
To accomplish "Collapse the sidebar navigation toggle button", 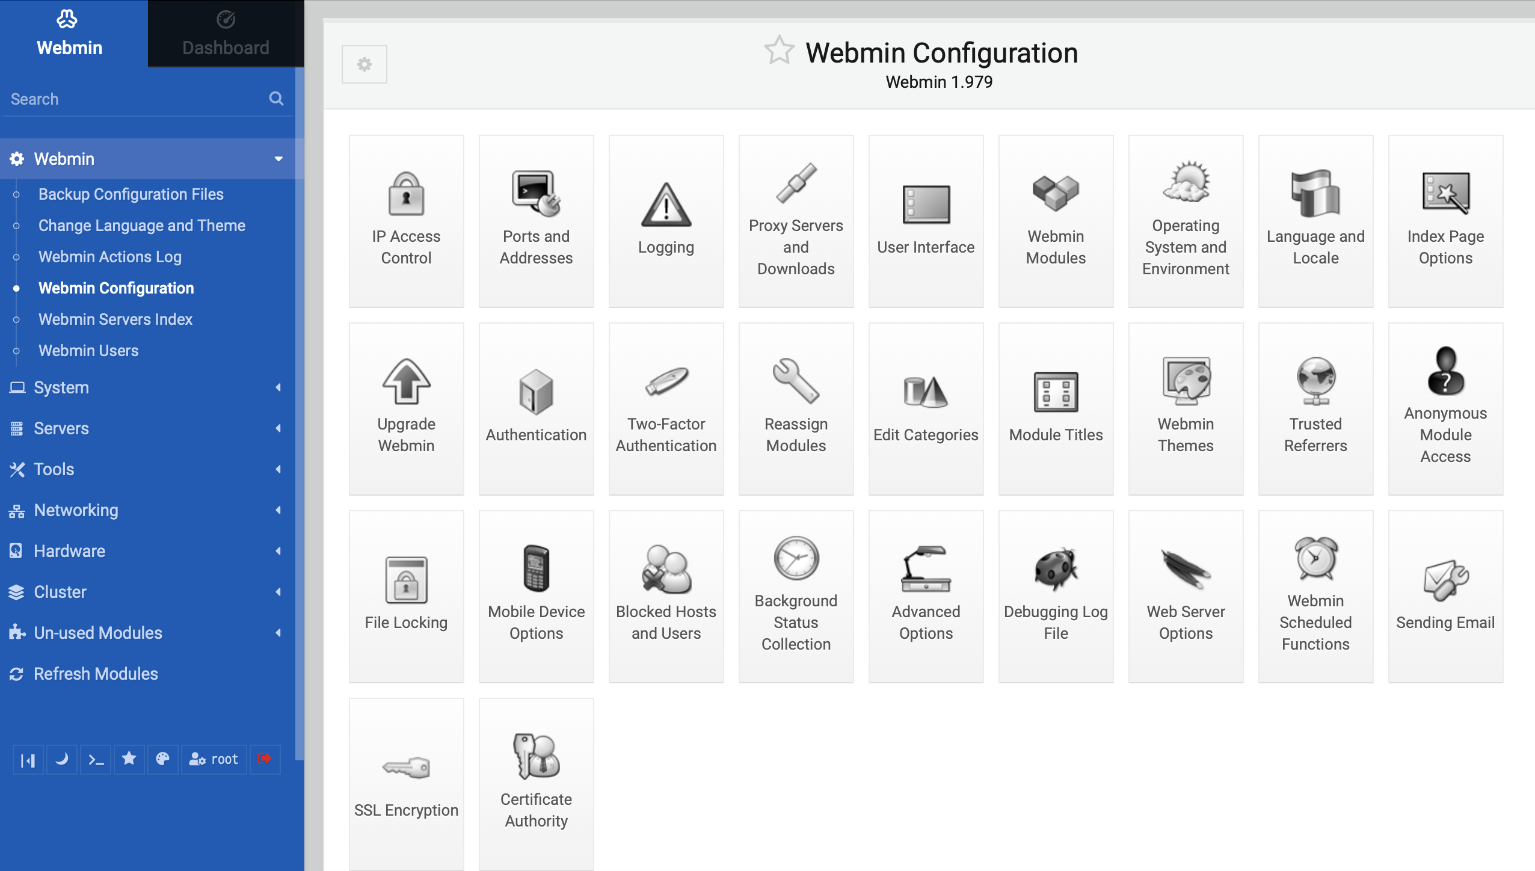I will [x=28, y=759].
